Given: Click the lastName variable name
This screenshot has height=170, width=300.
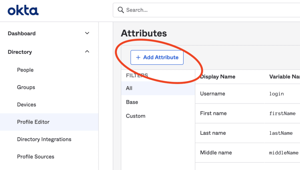Looking at the screenshot, I should (x=281, y=133).
